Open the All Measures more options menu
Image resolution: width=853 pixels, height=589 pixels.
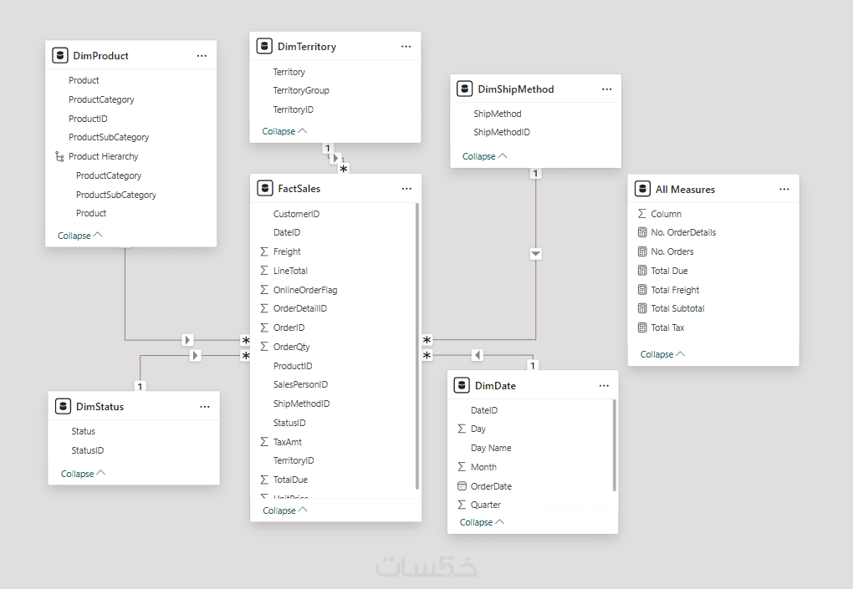784,190
